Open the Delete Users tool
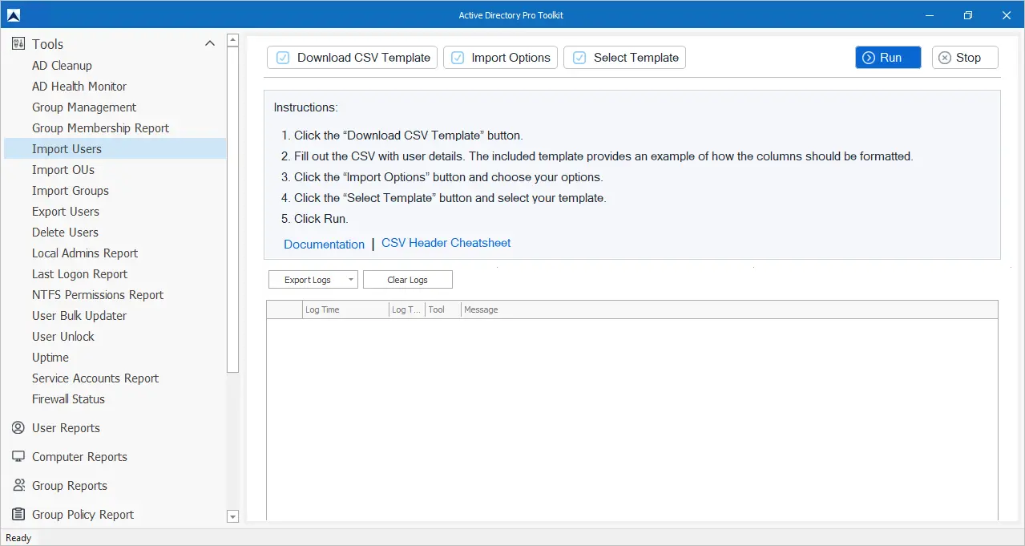Screen dimensions: 1025x546 65,233
